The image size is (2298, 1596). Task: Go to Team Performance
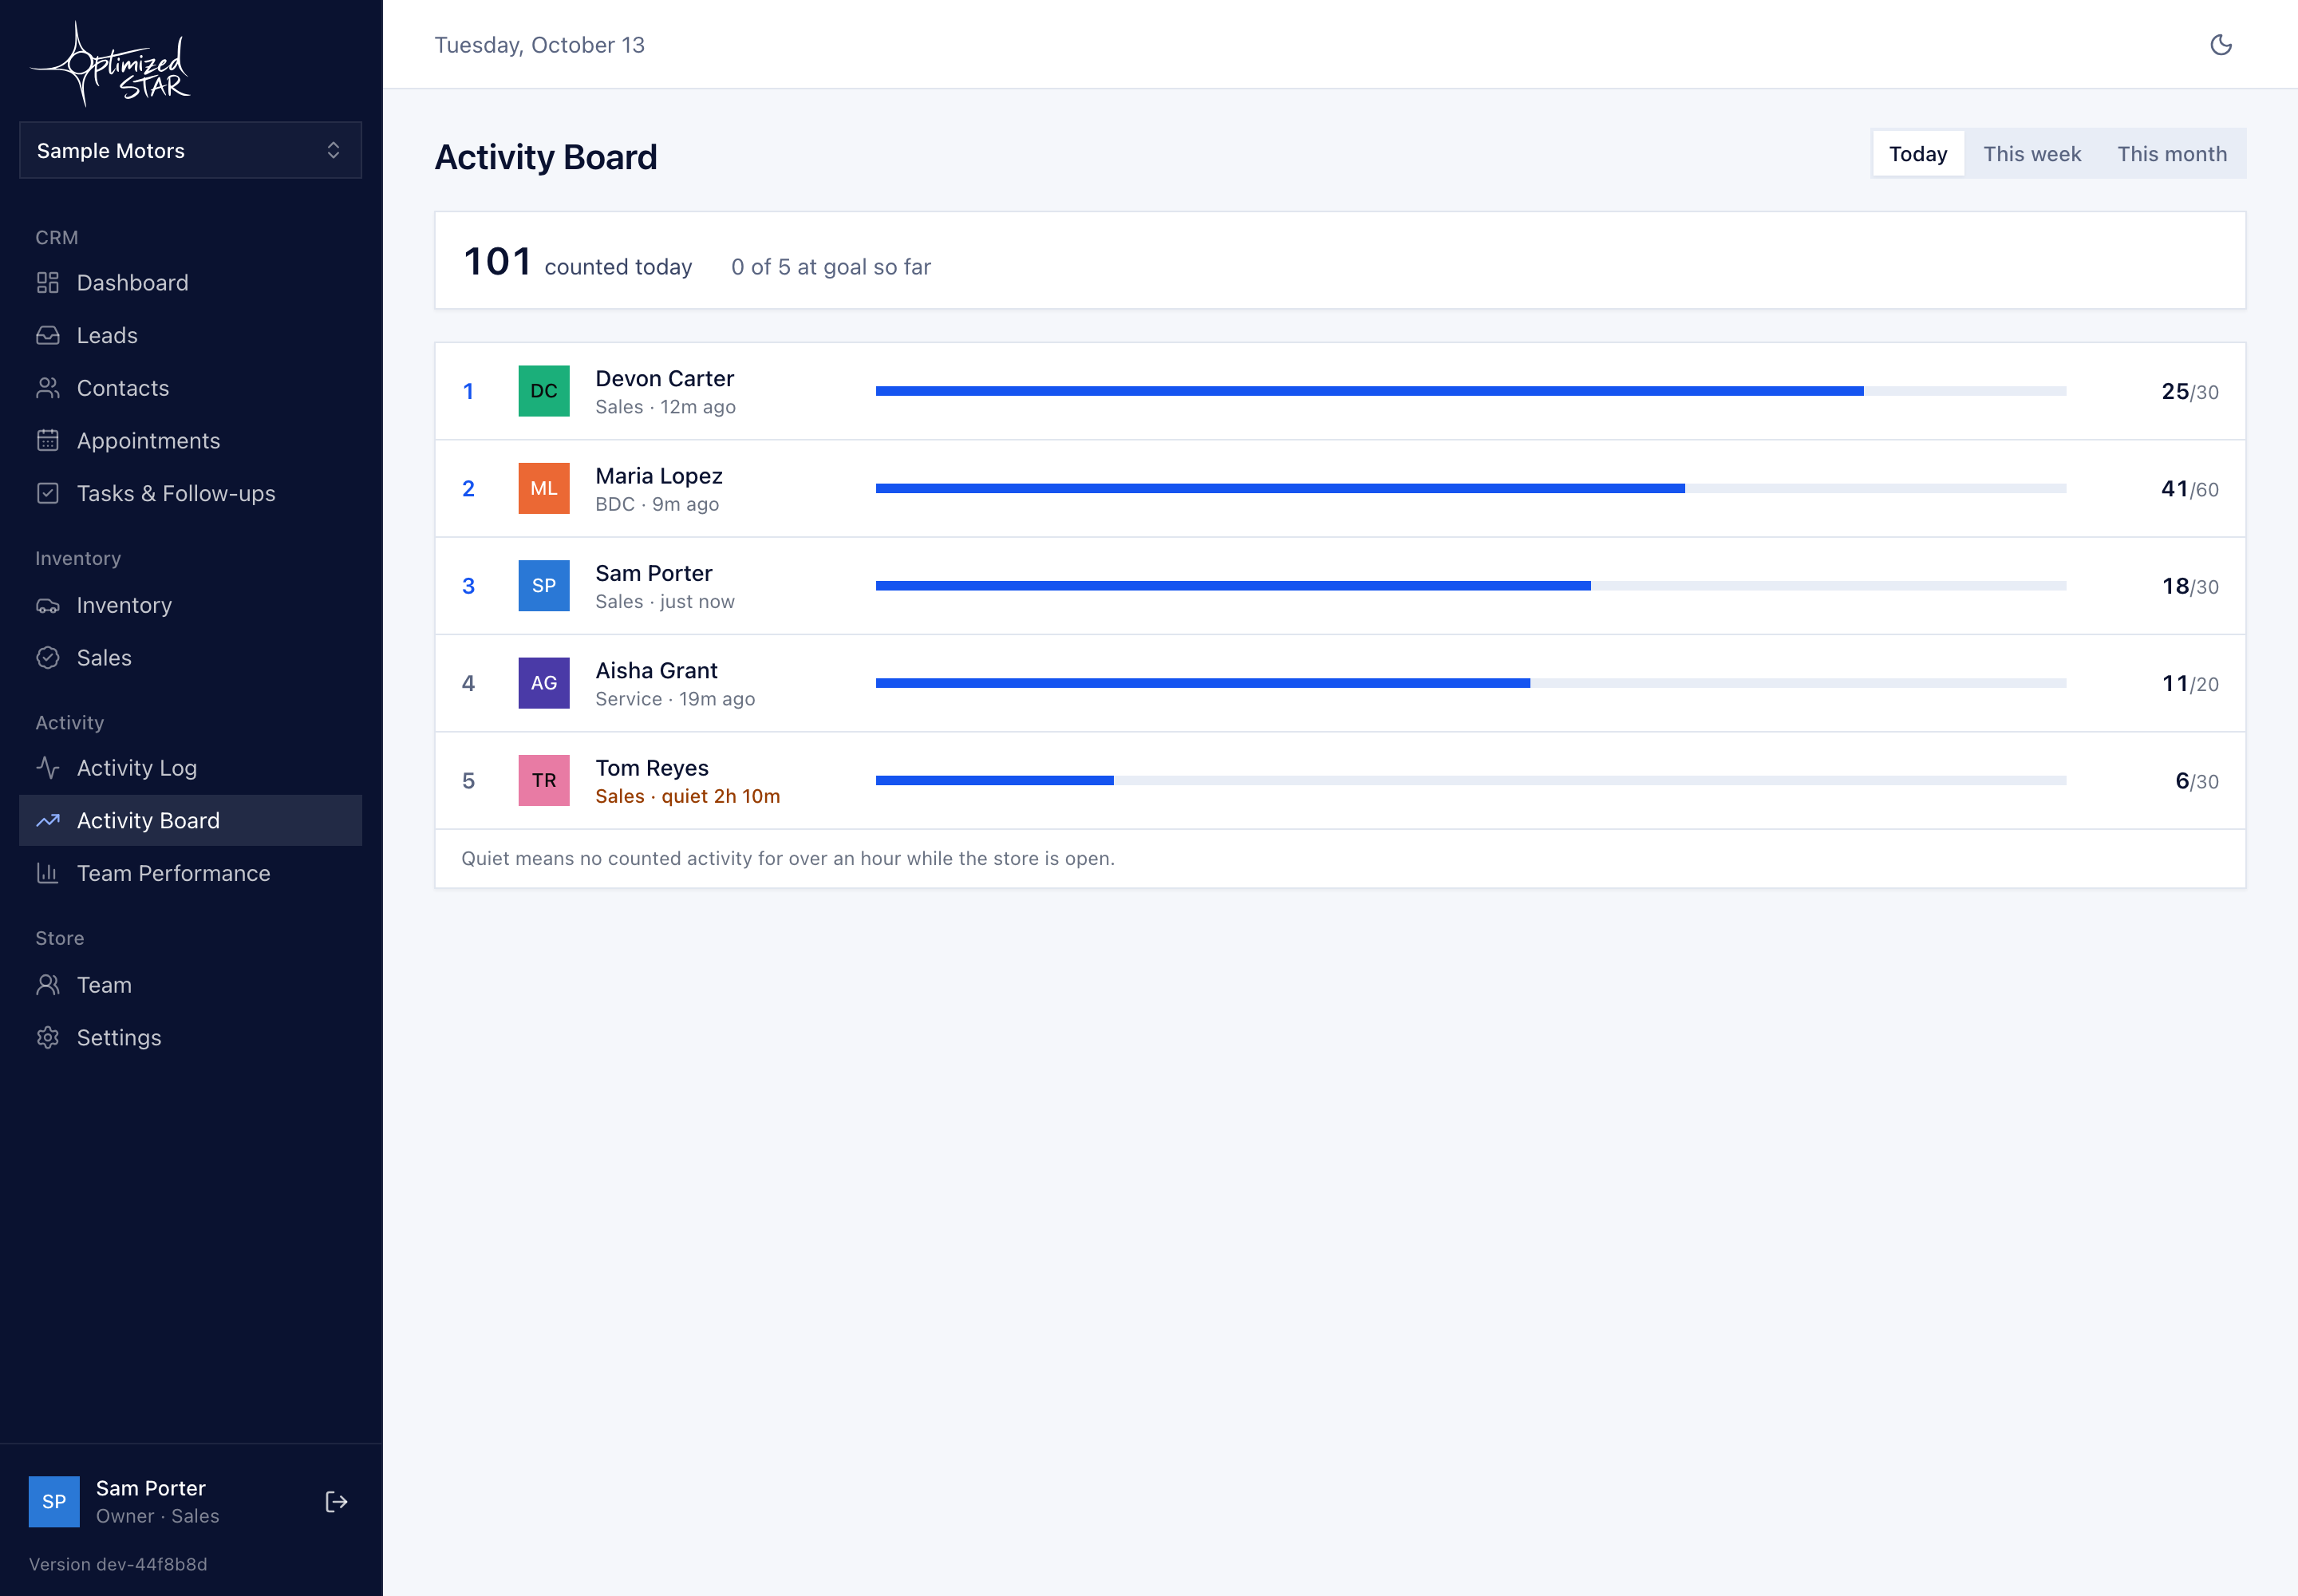click(190, 873)
